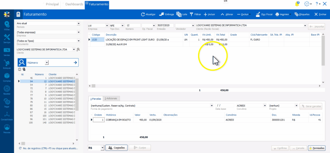Open the Serviços sidebar module
Viewport: 330px width, 153px height.
tap(7, 39)
